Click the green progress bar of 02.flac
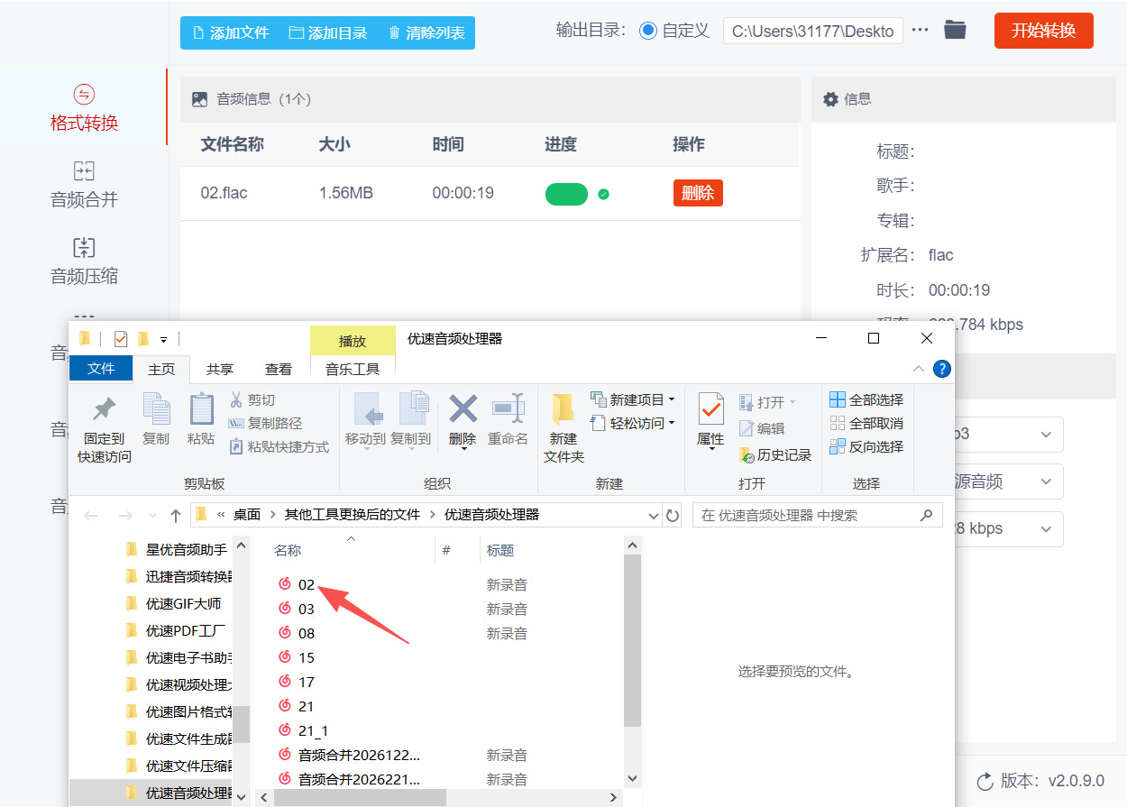 pyautogui.click(x=566, y=193)
